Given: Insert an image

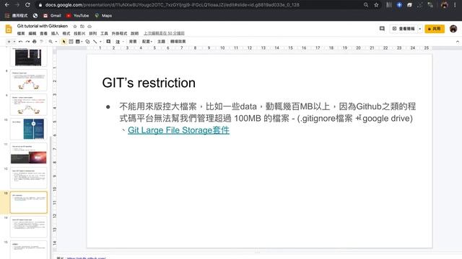Looking at the screenshot, I should click(x=78, y=42).
